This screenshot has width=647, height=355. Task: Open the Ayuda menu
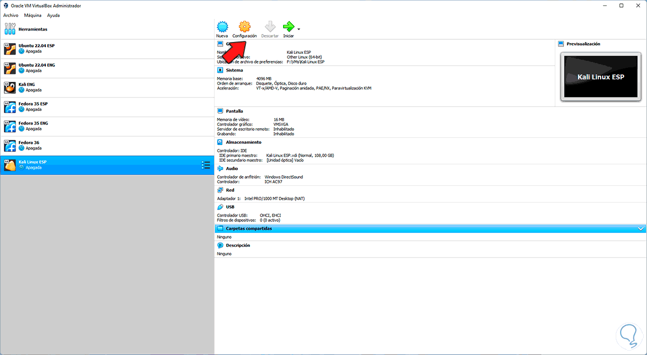pyautogui.click(x=53, y=16)
